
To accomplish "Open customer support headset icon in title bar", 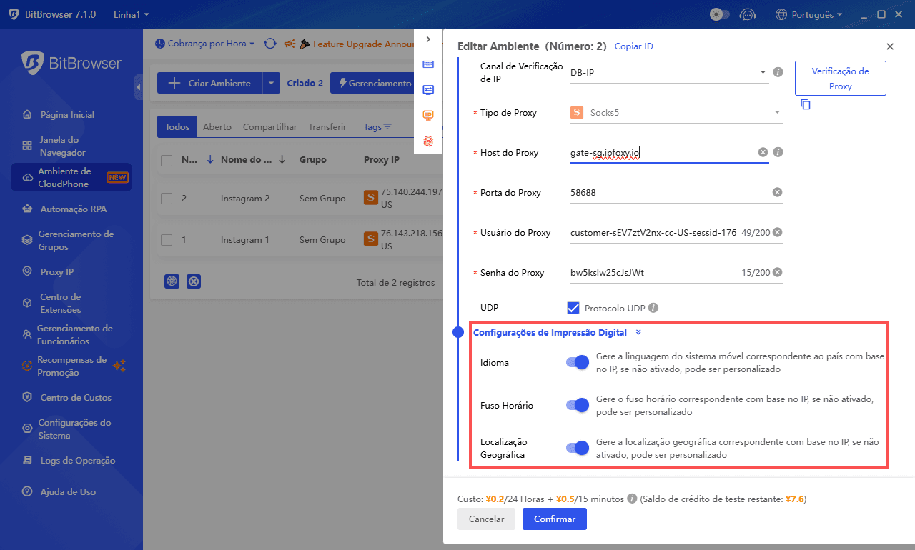I will [747, 14].
